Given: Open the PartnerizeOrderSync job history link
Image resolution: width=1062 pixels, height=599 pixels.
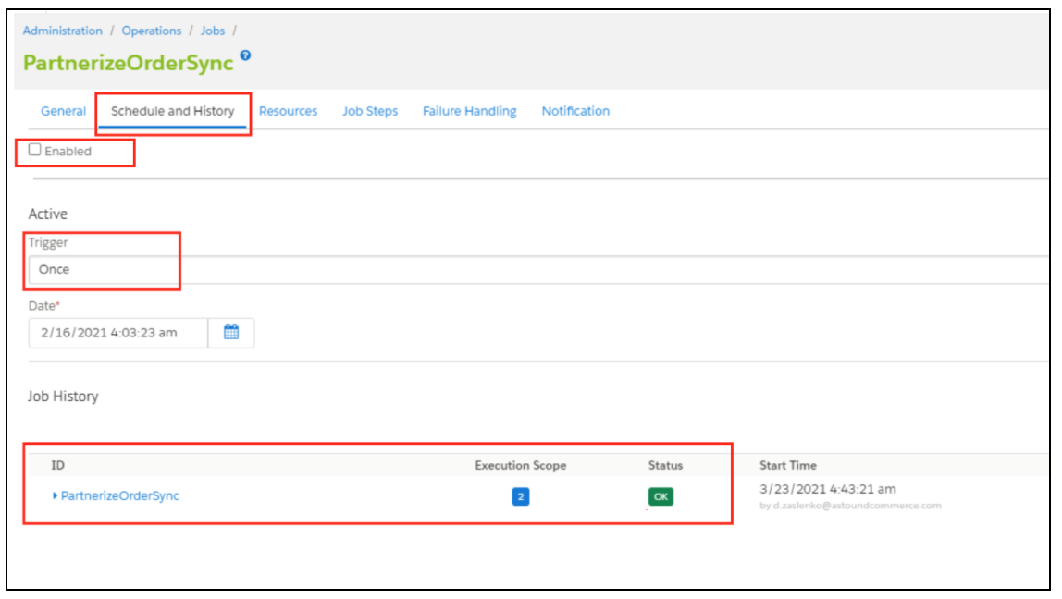Looking at the screenshot, I should coord(120,496).
